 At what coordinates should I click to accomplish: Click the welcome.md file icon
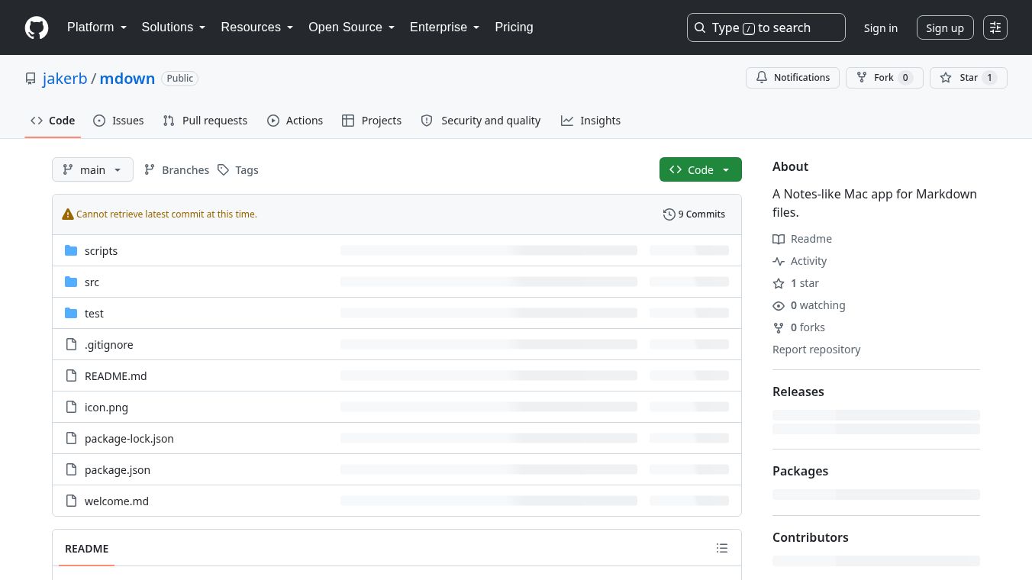pos(71,501)
